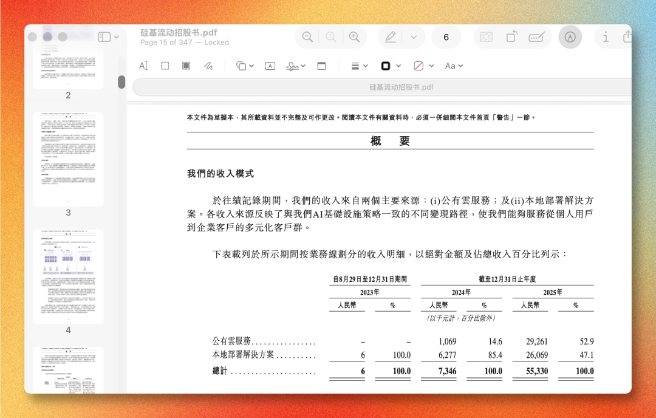
Task: Open the form filling tool
Action: point(537,37)
